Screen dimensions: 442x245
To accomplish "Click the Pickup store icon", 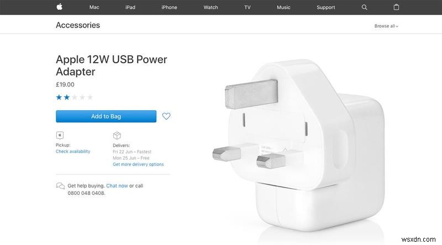I will coord(60,135).
